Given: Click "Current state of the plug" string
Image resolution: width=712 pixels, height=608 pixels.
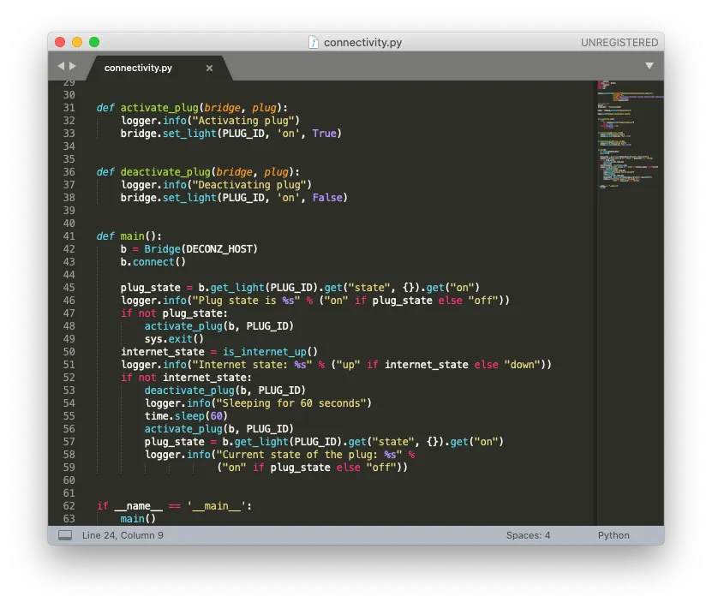Looking at the screenshot, I should point(308,455).
